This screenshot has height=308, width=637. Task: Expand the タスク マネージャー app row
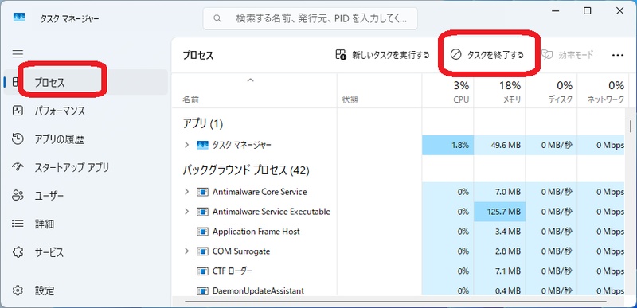point(186,145)
